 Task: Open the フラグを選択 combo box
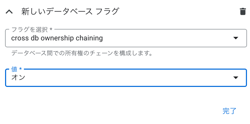(x=126, y=38)
